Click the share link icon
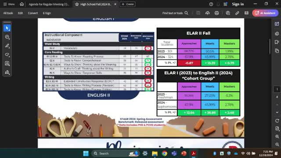 (x=237, y=13)
